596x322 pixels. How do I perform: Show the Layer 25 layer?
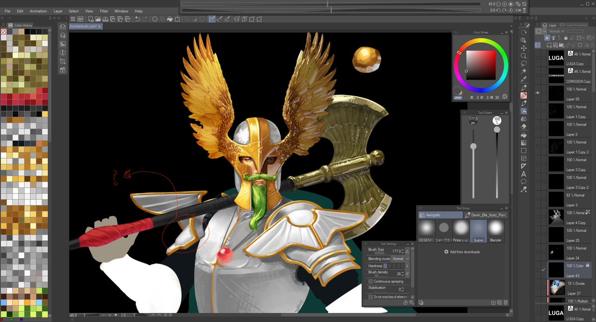pos(537,234)
